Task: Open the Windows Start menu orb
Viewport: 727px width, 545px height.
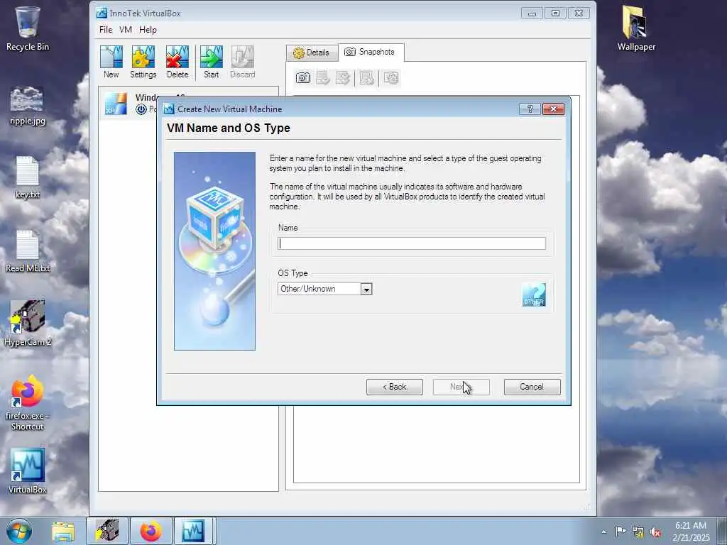Action: pos(19,531)
